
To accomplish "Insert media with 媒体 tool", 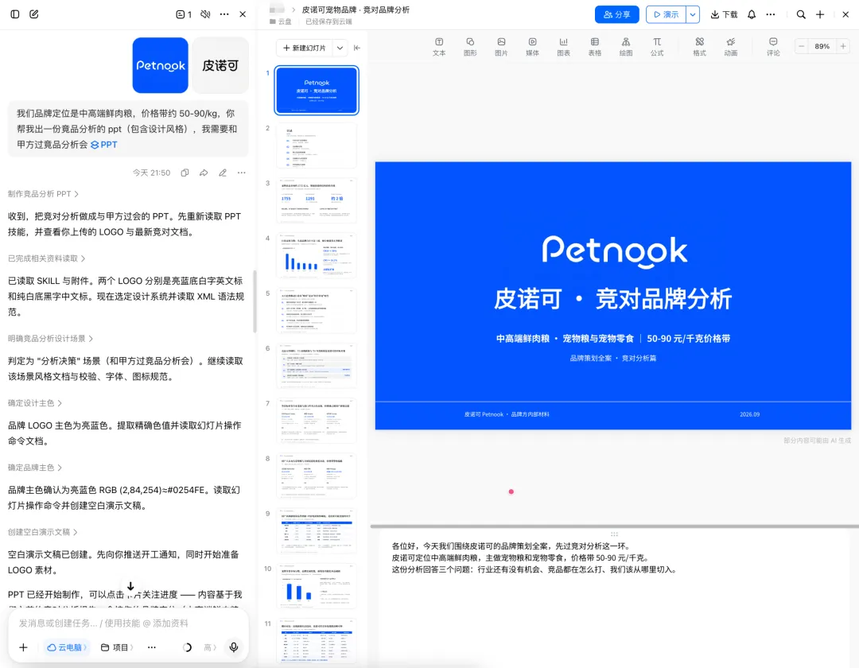I will click(532, 47).
